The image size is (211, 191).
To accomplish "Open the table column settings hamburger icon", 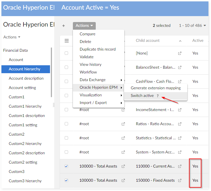I will 67,41.
